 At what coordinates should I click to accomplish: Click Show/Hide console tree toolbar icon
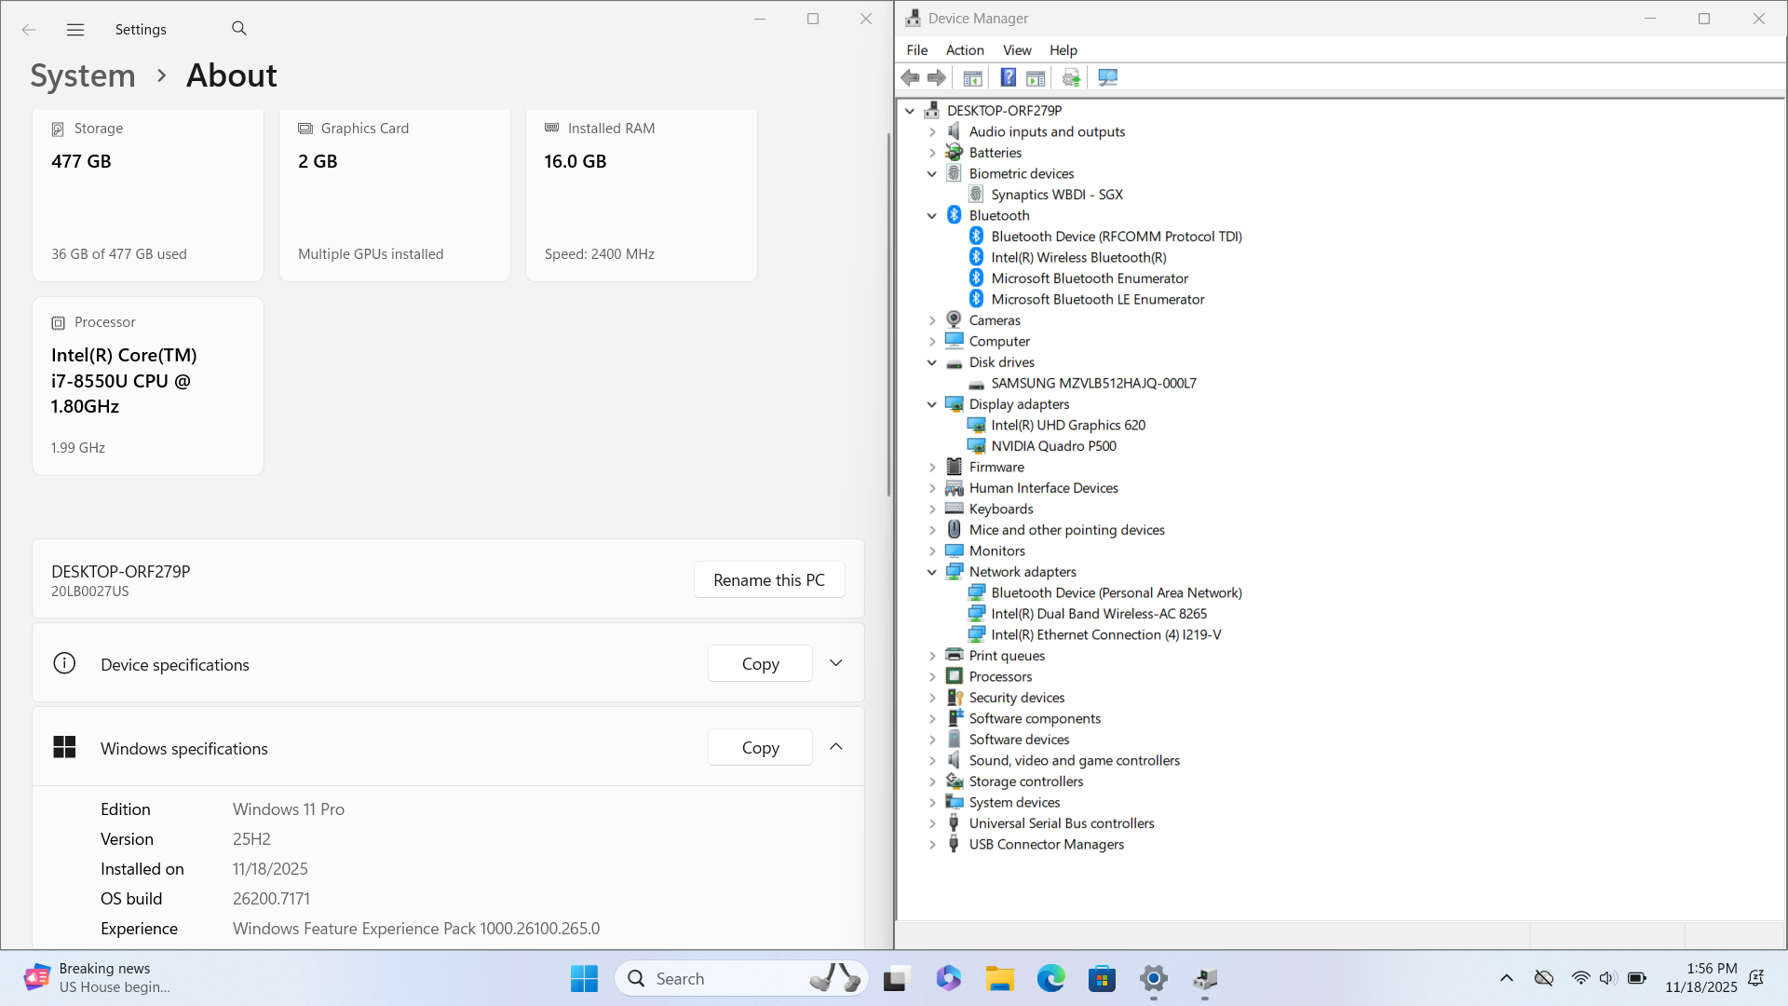(x=972, y=78)
